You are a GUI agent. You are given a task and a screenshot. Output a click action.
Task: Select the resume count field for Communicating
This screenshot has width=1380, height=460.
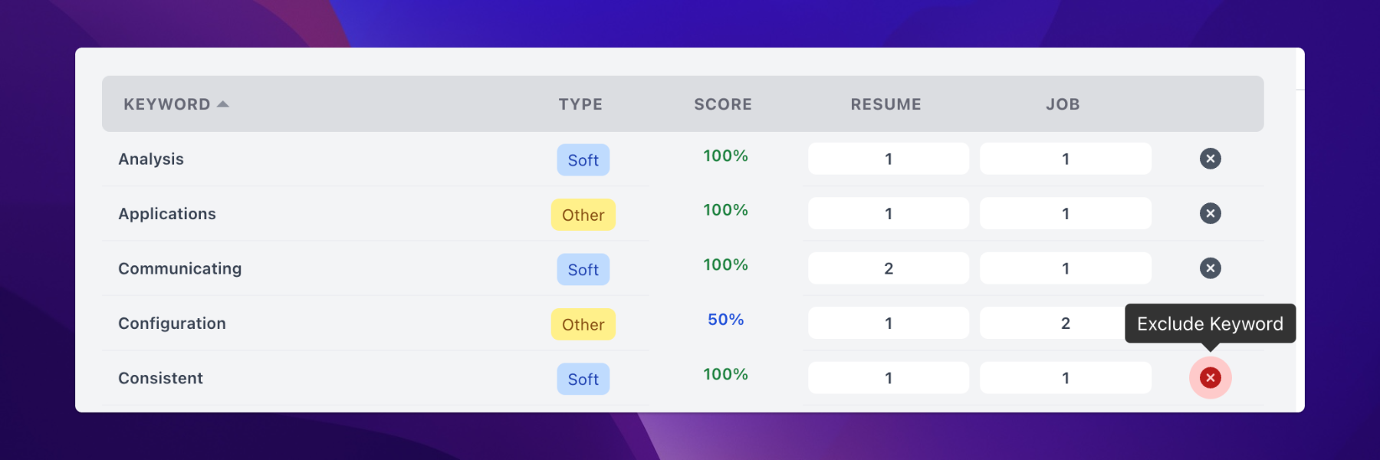coord(888,268)
